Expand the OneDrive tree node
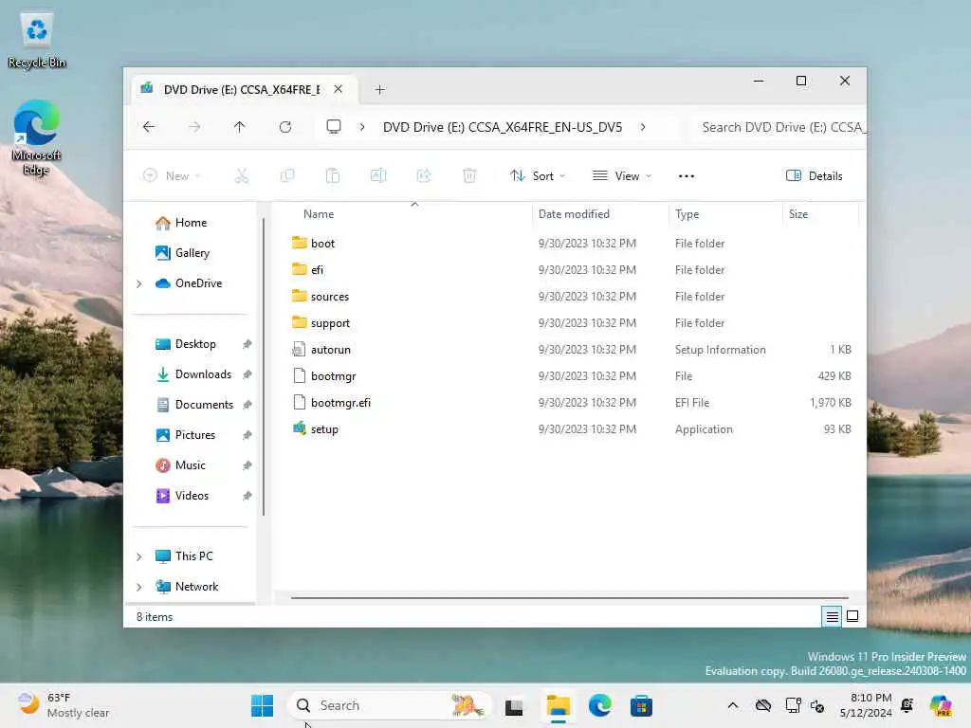Viewport: 971px width, 728px height. (x=139, y=283)
